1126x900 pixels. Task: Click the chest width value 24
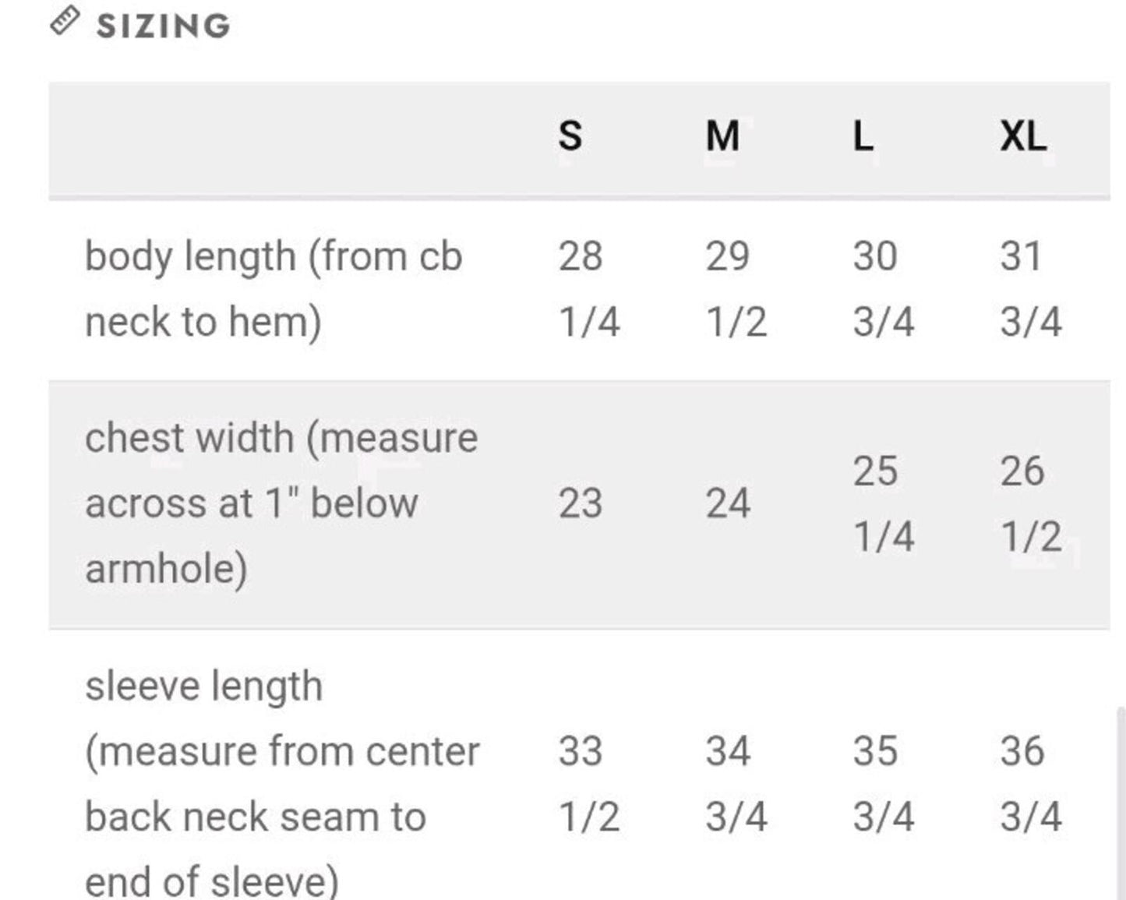(728, 503)
